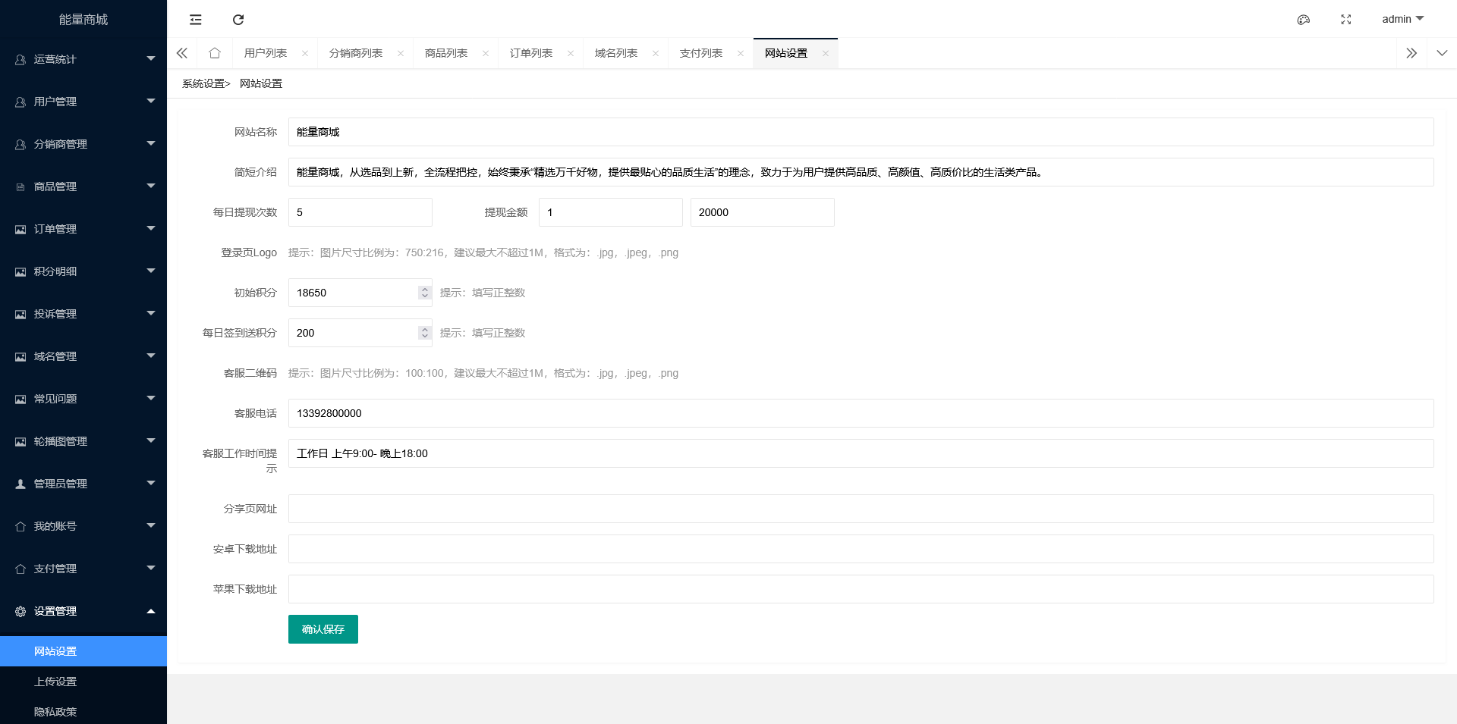
Task: Open the admin user dropdown
Action: 1403,19
